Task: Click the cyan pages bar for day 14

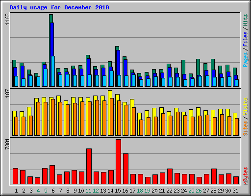Action: point(112,78)
